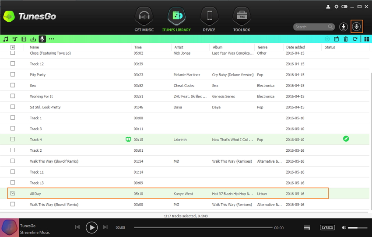Delete selected tracks with the trash icon

click(x=346, y=39)
